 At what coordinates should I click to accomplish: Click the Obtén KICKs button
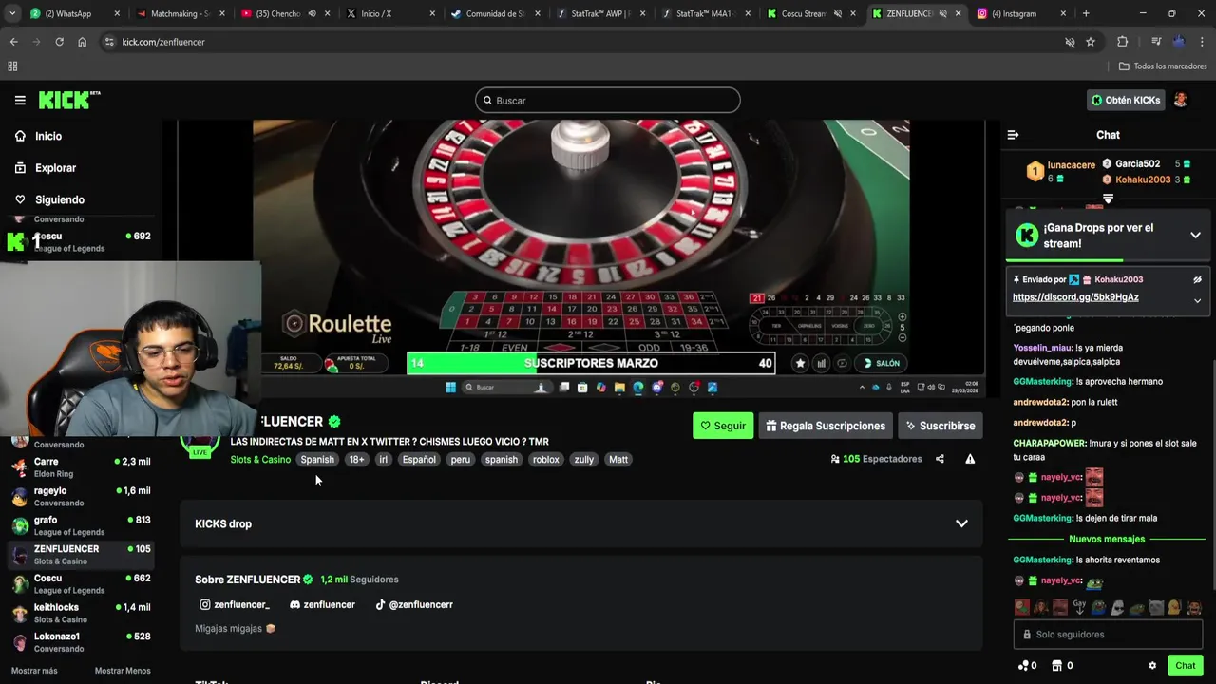1126,100
